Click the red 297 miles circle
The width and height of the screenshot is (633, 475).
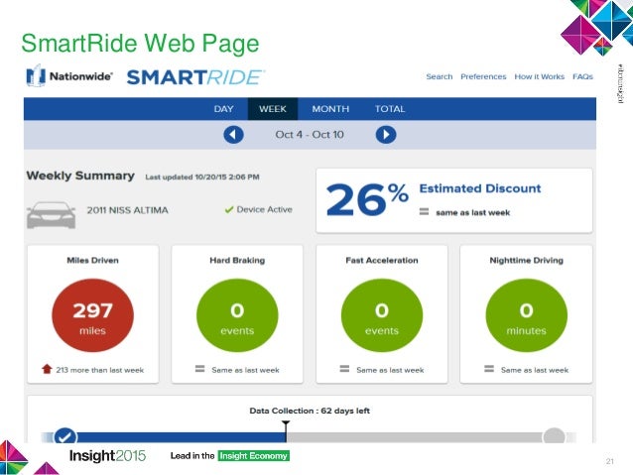pyautogui.click(x=93, y=315)
